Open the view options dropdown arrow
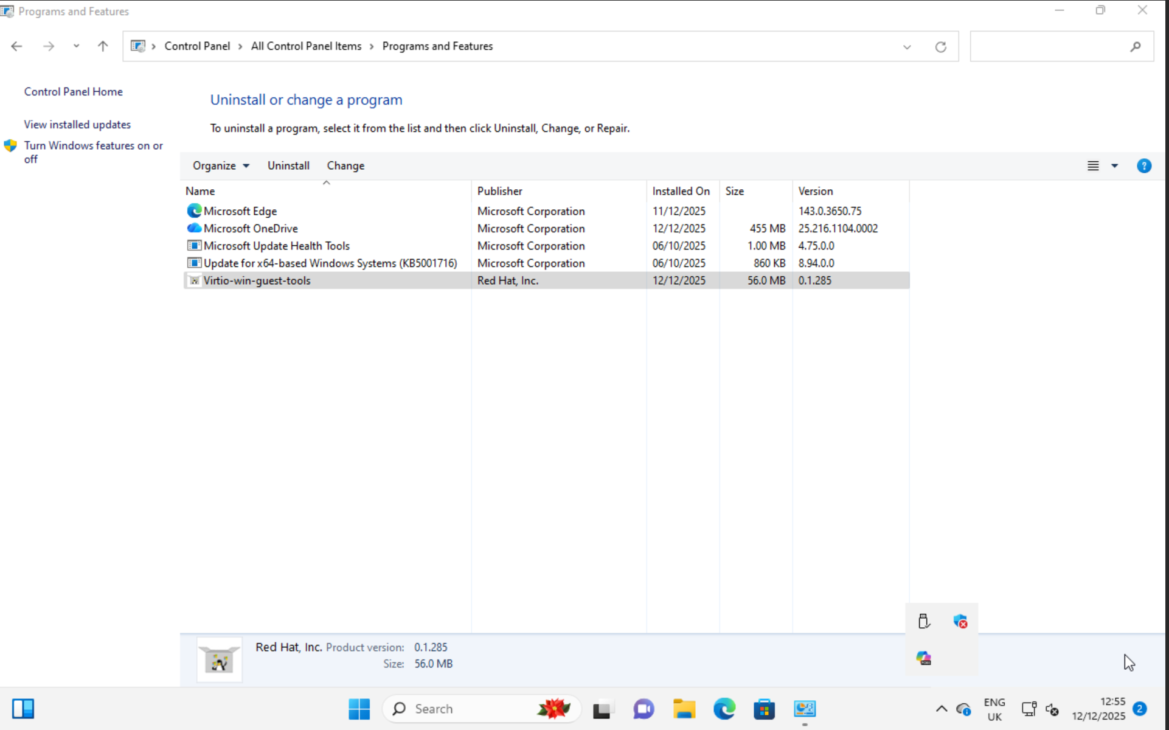Screen dimensions: 1169x730 [1114, 165]
